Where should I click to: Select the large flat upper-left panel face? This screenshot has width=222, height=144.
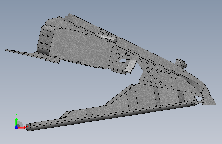pos(81,48)
